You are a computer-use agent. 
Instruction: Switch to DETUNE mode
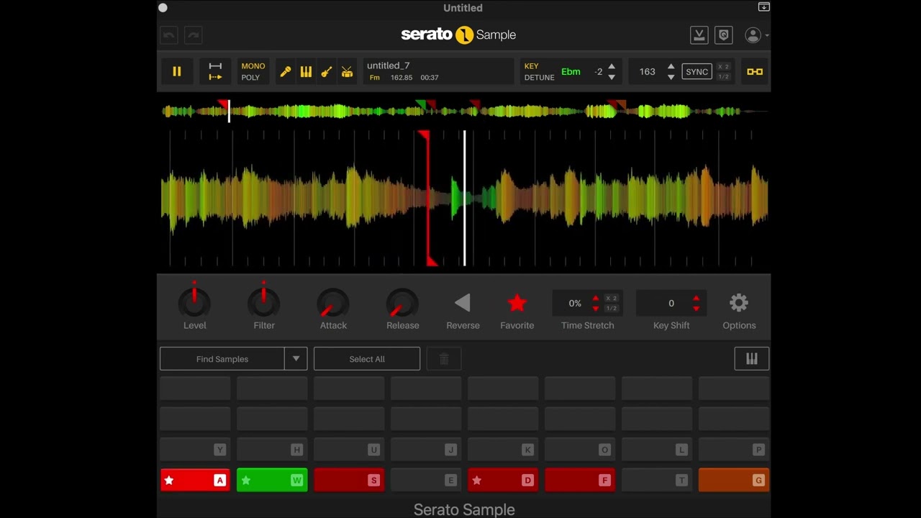point(539,78)
